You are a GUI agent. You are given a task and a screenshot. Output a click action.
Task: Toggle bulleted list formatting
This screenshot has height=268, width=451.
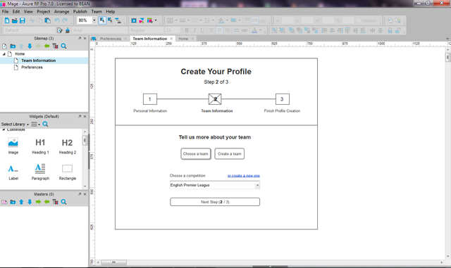tap(237, 30)
